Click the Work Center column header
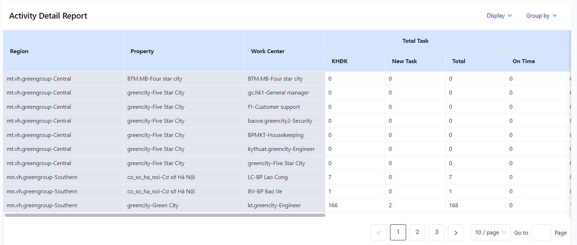This screenshot has height=245, width=577. pos(268,51)
